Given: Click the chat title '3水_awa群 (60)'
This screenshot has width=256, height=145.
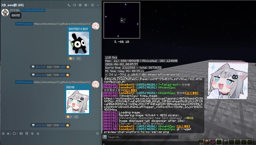Looking at the screenshot, I should 12,5.
